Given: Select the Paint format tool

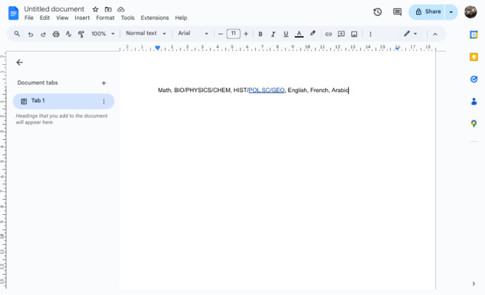Looking at the screenshot, I should click(x=81, y=34).
